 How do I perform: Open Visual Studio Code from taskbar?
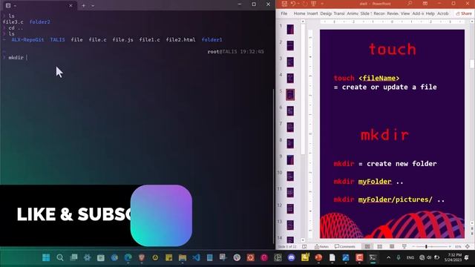click(196, 257)
